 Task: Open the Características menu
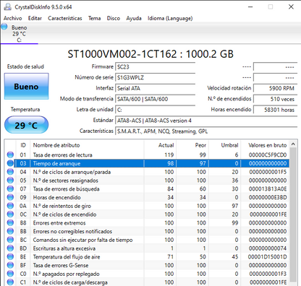(x=65, y=18)
